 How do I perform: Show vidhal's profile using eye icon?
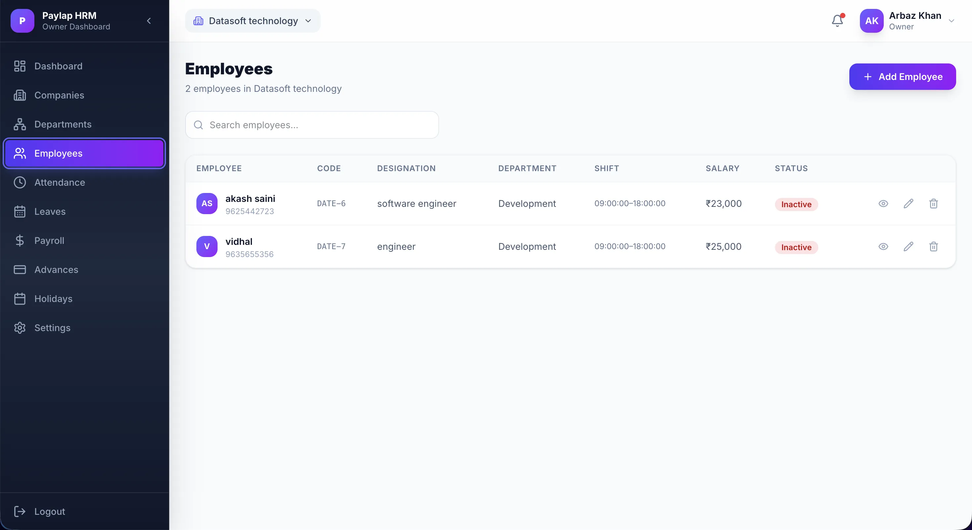point(883,247)
